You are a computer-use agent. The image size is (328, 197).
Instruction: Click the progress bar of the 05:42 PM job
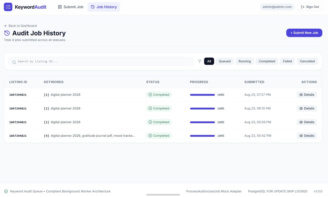click(202, 136)
